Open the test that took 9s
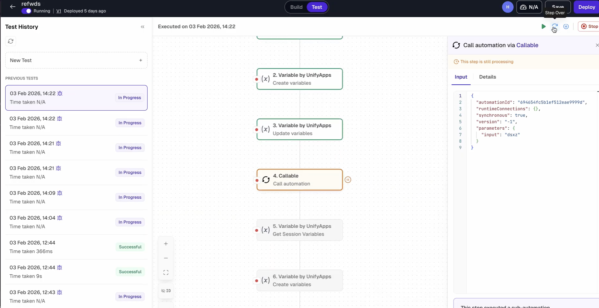 [x=76, y=272]
